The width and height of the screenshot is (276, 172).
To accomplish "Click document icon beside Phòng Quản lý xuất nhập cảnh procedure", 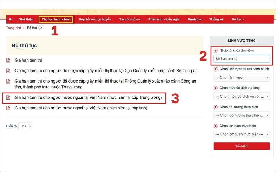I will pyautogui.click(x=8, y=82).
